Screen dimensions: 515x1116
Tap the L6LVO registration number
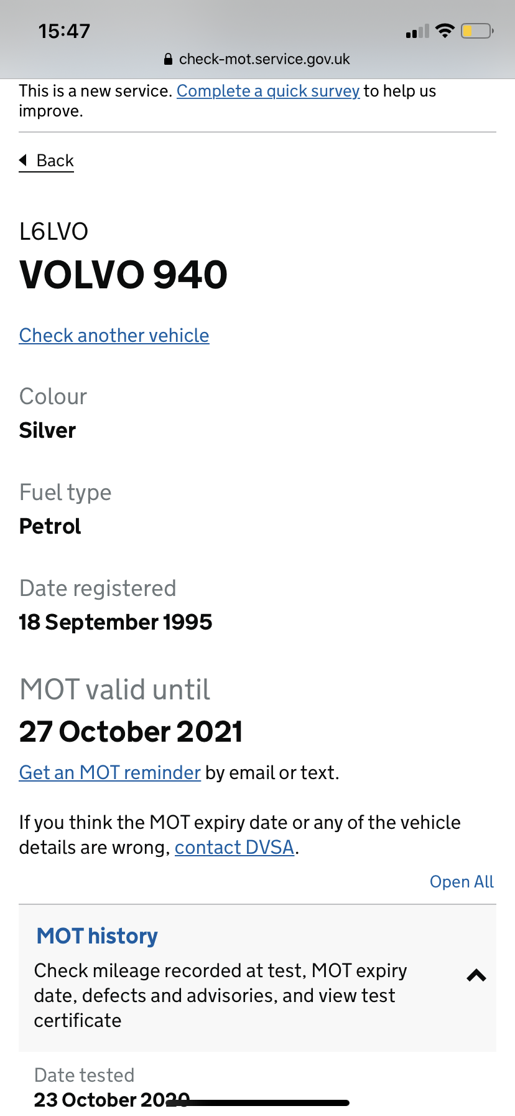pos(54,232)
